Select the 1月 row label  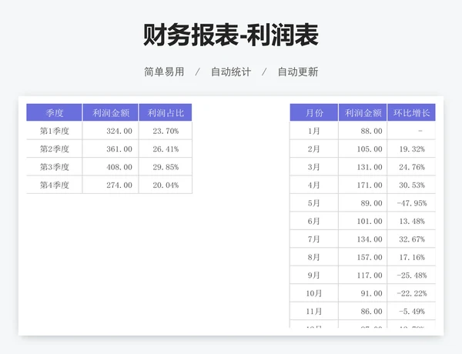coord(314,131)
